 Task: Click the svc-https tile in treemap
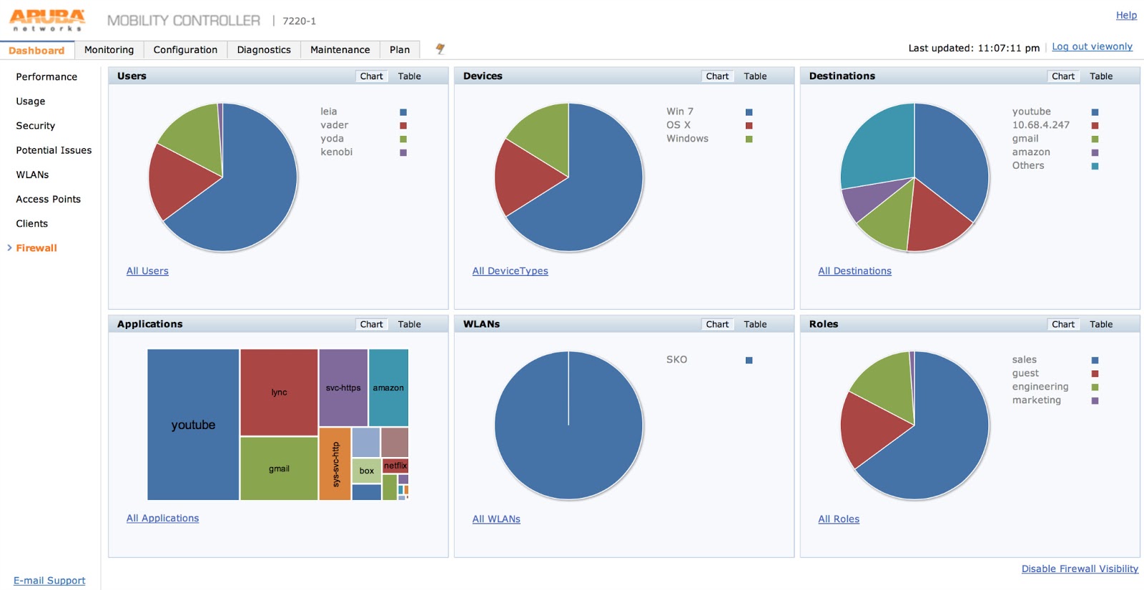tap(343, 388)
